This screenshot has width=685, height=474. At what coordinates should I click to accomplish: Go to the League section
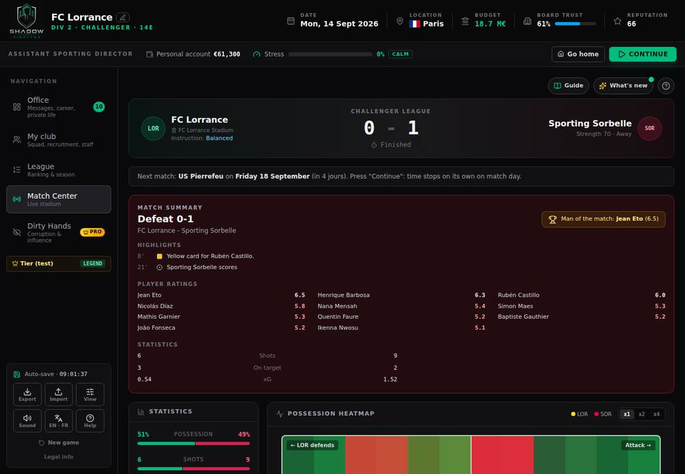pos(58,170)
